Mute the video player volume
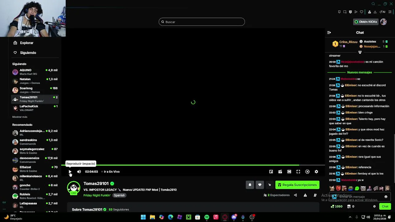Viewport: 395px width, 222px height. tap(79, 172)
